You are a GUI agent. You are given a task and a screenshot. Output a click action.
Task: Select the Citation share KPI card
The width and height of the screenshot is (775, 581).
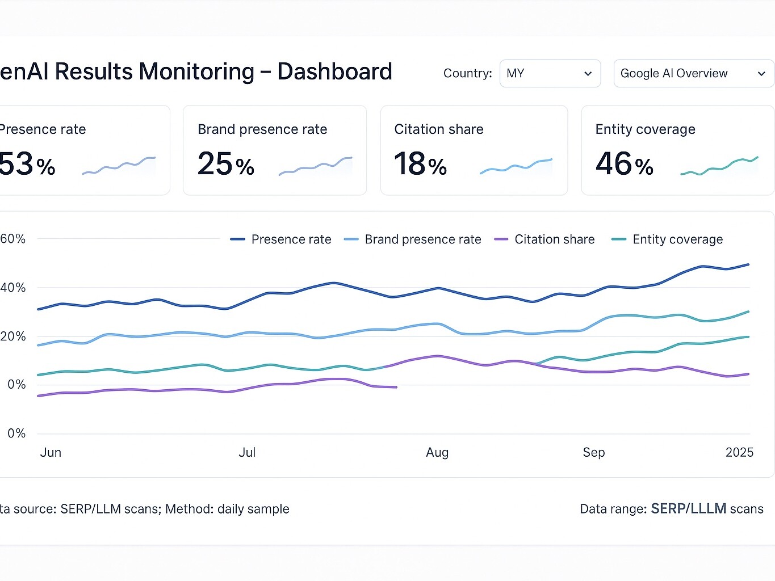click(474, 150)
